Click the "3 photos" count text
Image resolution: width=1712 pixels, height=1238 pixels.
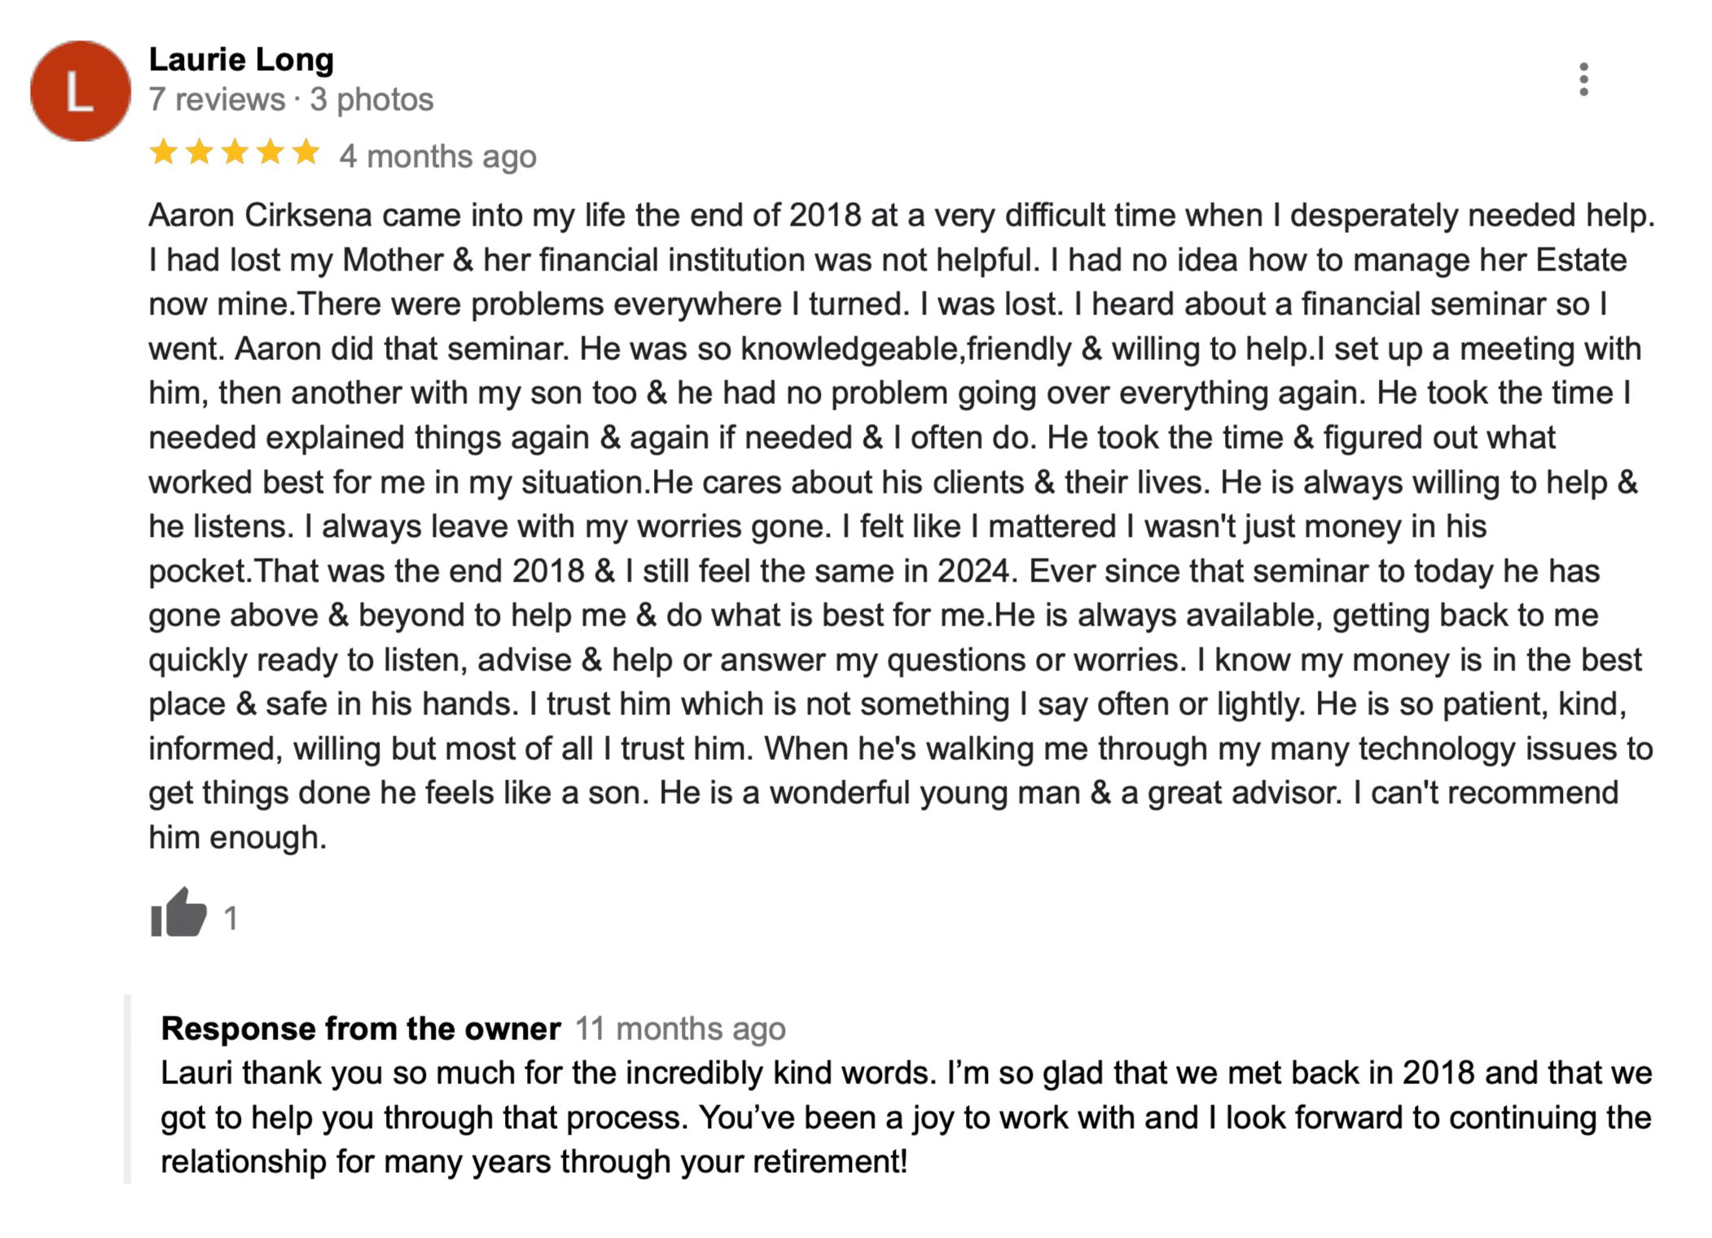pyautogui.click(x=371, y=99)
